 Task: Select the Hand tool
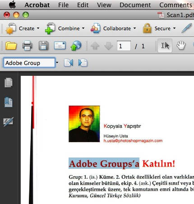(181, 46)
